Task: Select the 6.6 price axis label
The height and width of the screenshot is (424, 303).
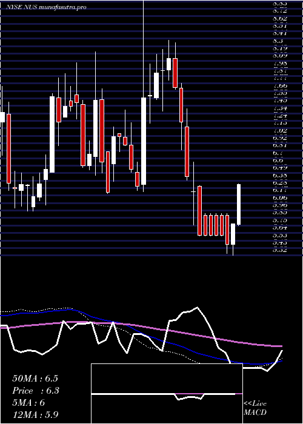Action: point(278,161)
